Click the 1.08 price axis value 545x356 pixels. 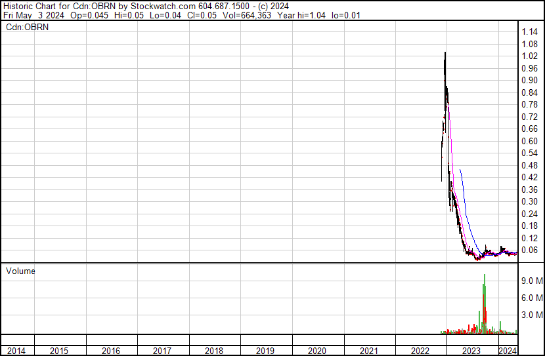[x=530, y=44]
